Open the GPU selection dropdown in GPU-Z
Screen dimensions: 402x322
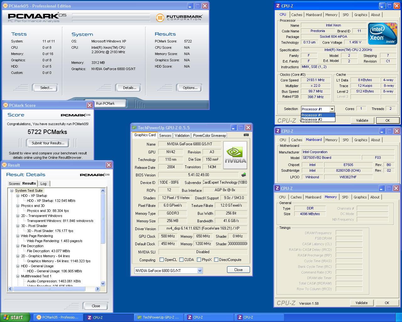(200, 270)
